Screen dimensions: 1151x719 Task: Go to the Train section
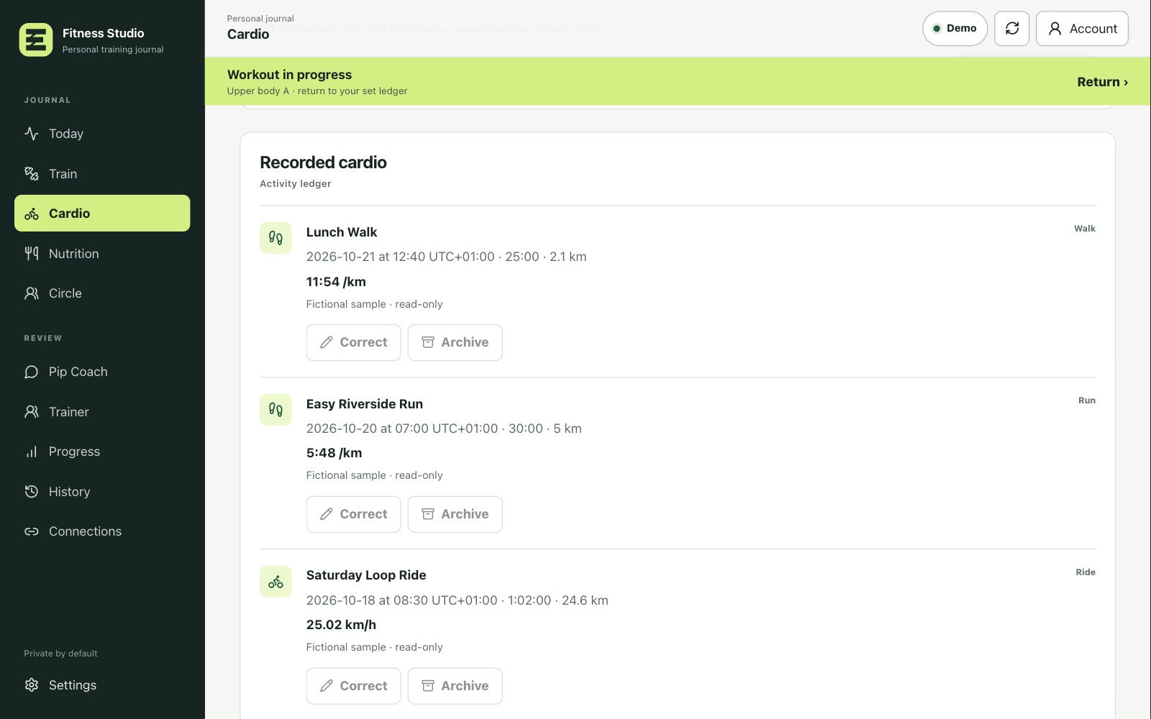pyautogui.click(x=102, y=174)
